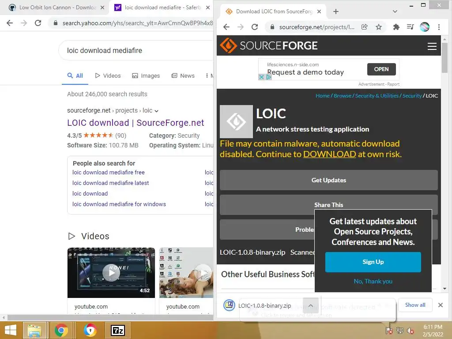Open the tab search chevron dropdown
The width and height of the screenshot is (452, 339).
coord(395,11)
